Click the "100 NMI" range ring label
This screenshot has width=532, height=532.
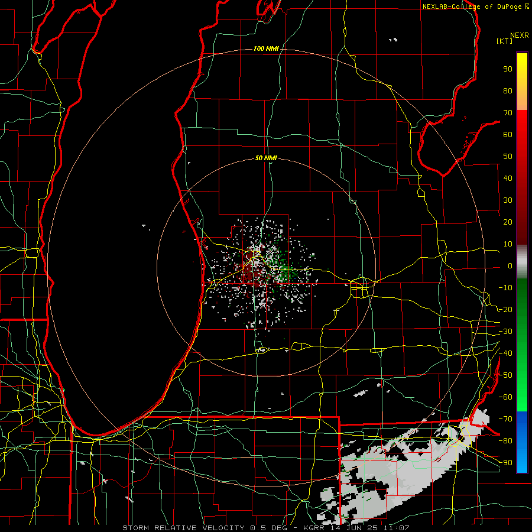pos(266,49)
